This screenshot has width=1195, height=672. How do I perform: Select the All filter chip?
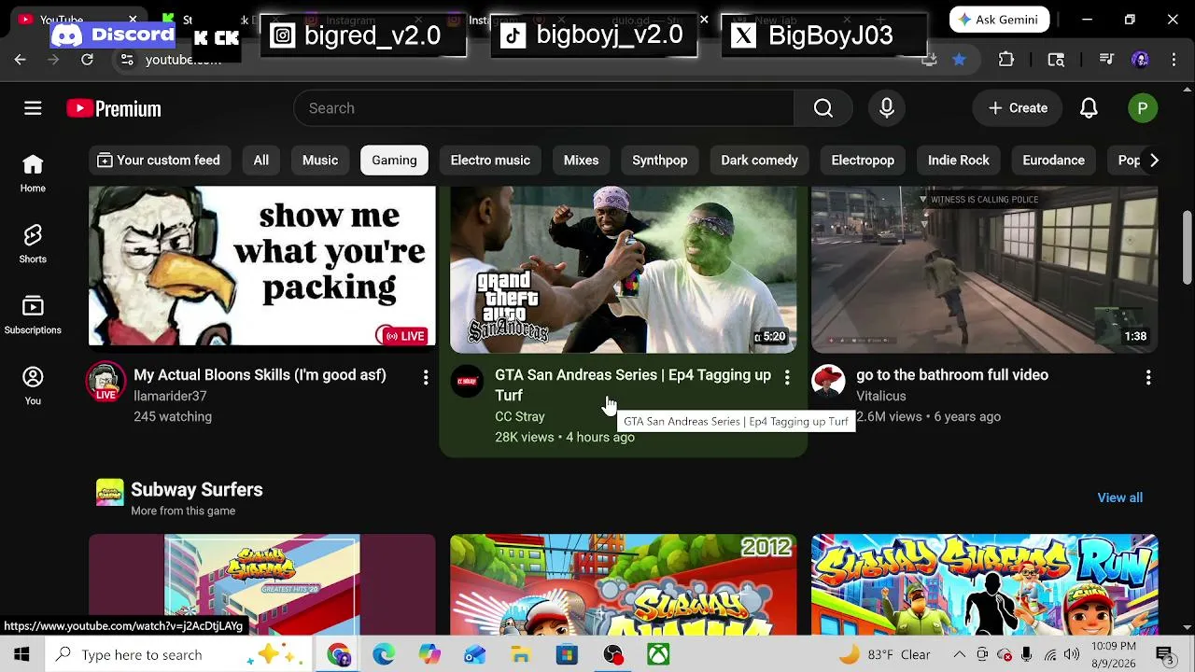tap(261, 161)
